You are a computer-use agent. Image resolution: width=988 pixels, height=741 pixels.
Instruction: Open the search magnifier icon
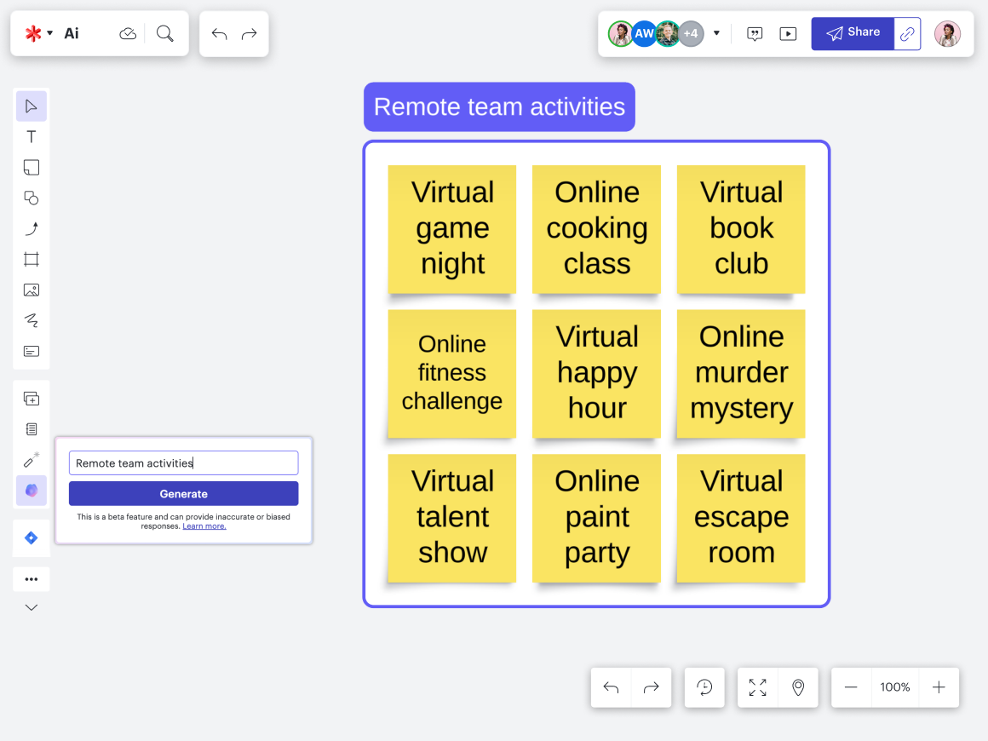(x=165, y=33)
